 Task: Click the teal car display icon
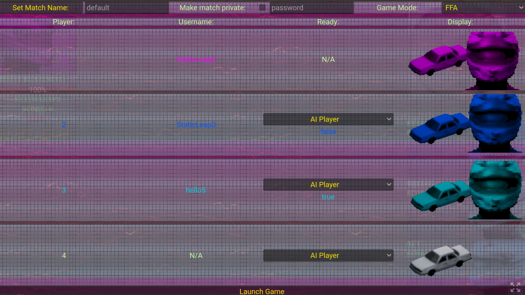point(440,196)
